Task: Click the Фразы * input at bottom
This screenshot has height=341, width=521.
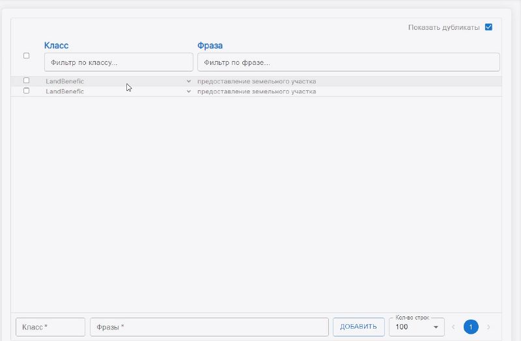Action: (209, 327)
